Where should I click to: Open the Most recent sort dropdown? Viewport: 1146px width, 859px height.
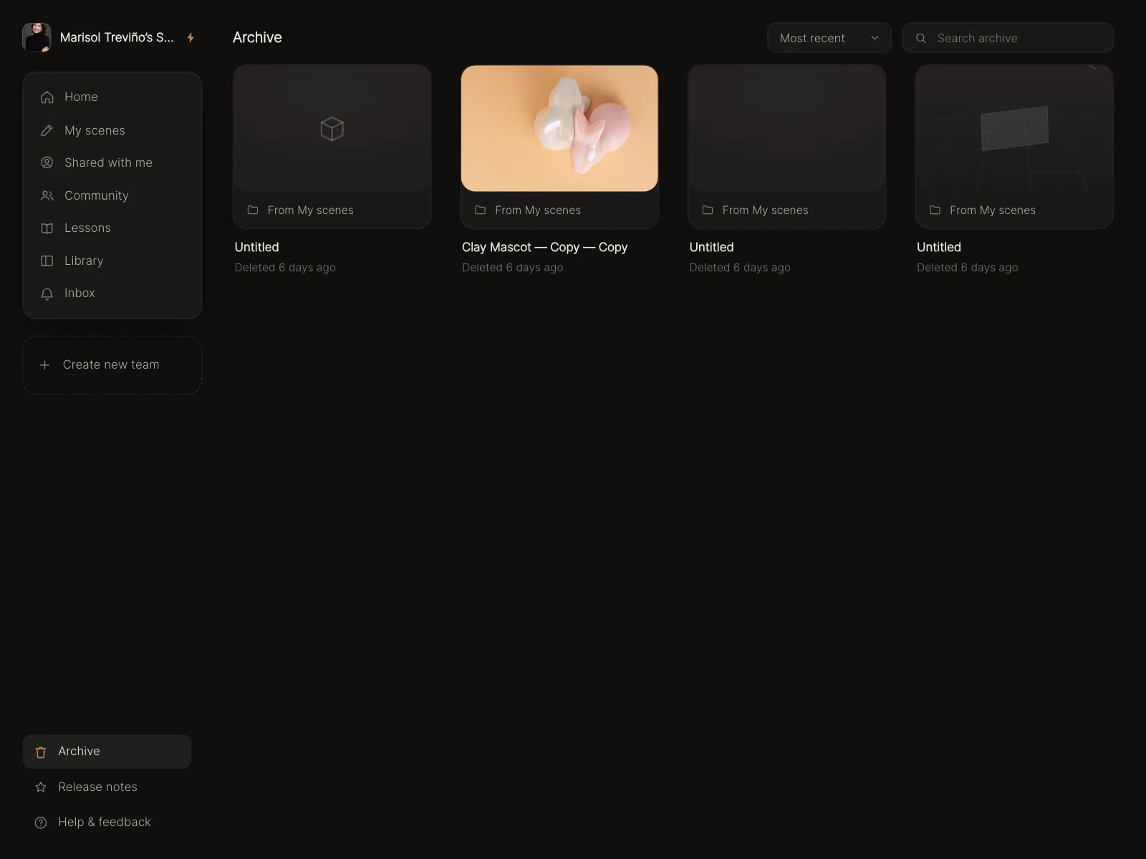pyautogui.click(x=829, y=38)
